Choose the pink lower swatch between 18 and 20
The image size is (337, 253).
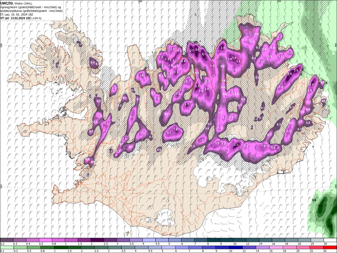coord(289,247)
